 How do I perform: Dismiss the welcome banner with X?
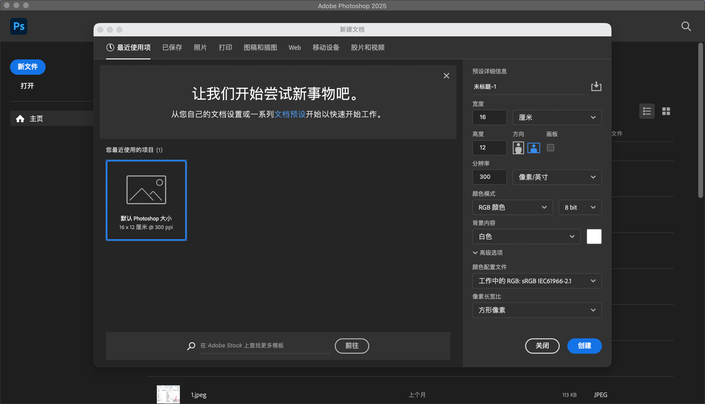[446, 76]
